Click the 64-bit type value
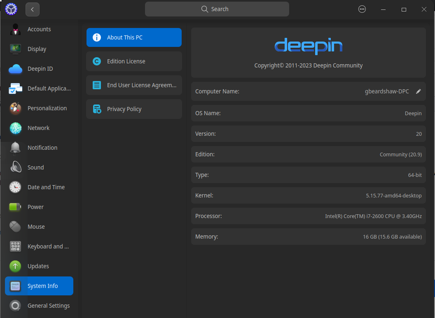The image size is (435, 318). point(415,175)
